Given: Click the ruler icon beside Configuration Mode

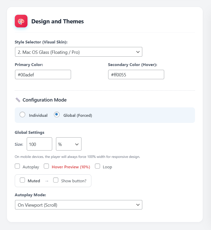Looking at the screenshot, I should tap(18, 100).
